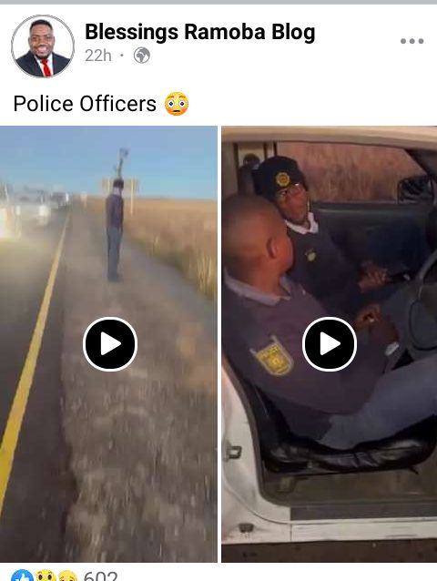View the 602 reactions count

[x=100, y=576]
